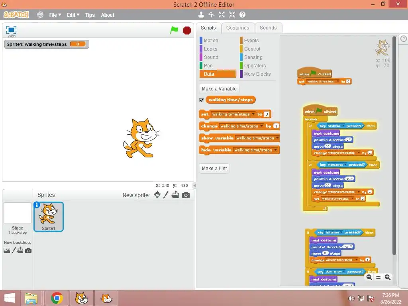The height and width of the screenshot is (306, 408).
Task: Open the help panel on right edge
Action: click(404, 39)
